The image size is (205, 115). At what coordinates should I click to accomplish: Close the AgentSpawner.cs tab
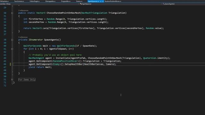click(103, 1)
